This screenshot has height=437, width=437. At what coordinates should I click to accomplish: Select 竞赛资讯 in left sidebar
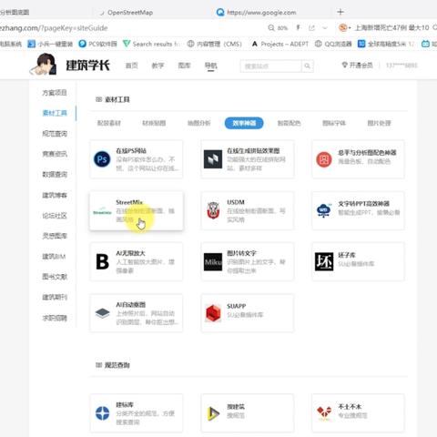[x=55, y=154]
